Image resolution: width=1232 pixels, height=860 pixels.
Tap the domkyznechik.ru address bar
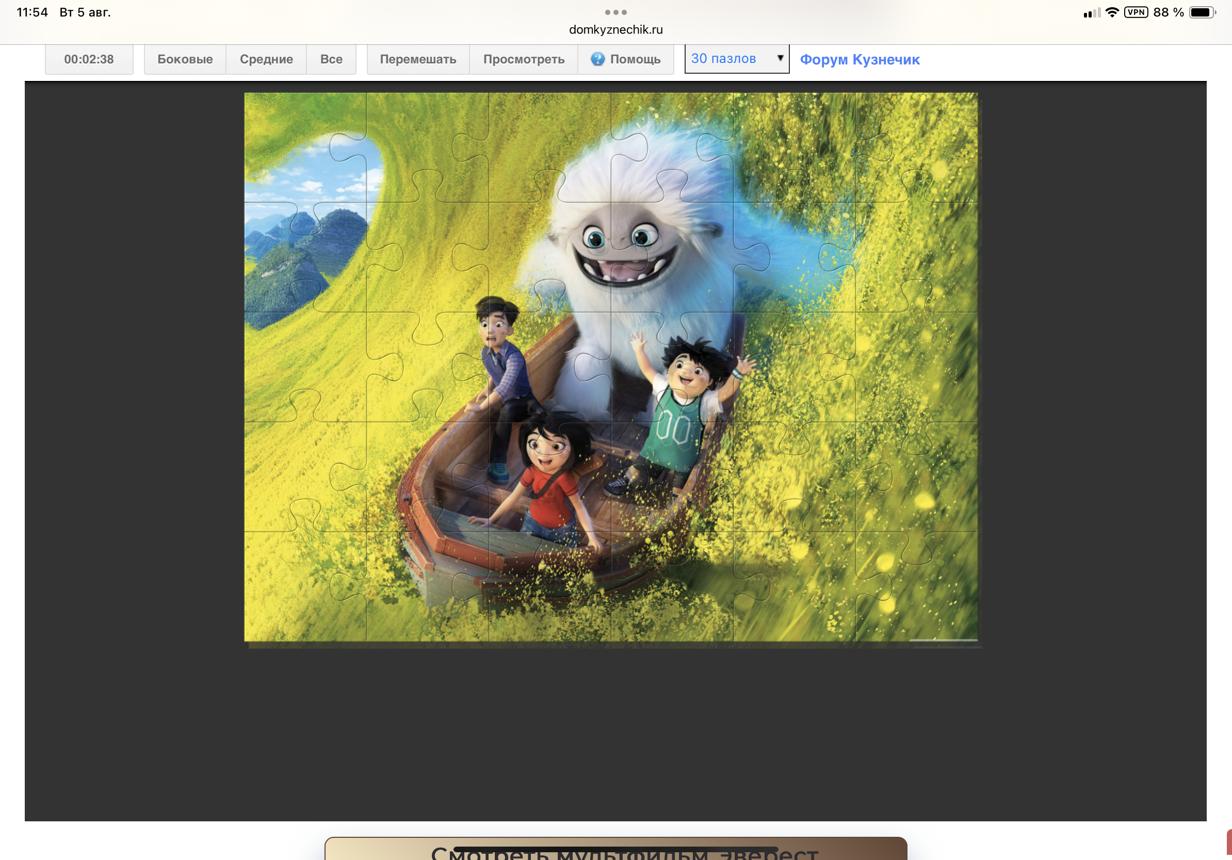click(x=616, y=29)
